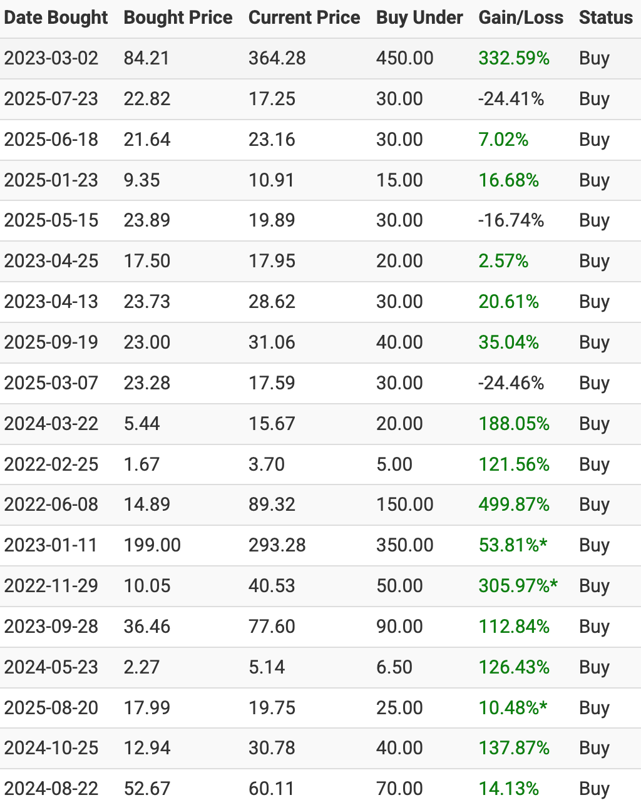Select the 2022-02-25 date cell
The height and width of the screenshot is (810, 641).
(51, 464)
